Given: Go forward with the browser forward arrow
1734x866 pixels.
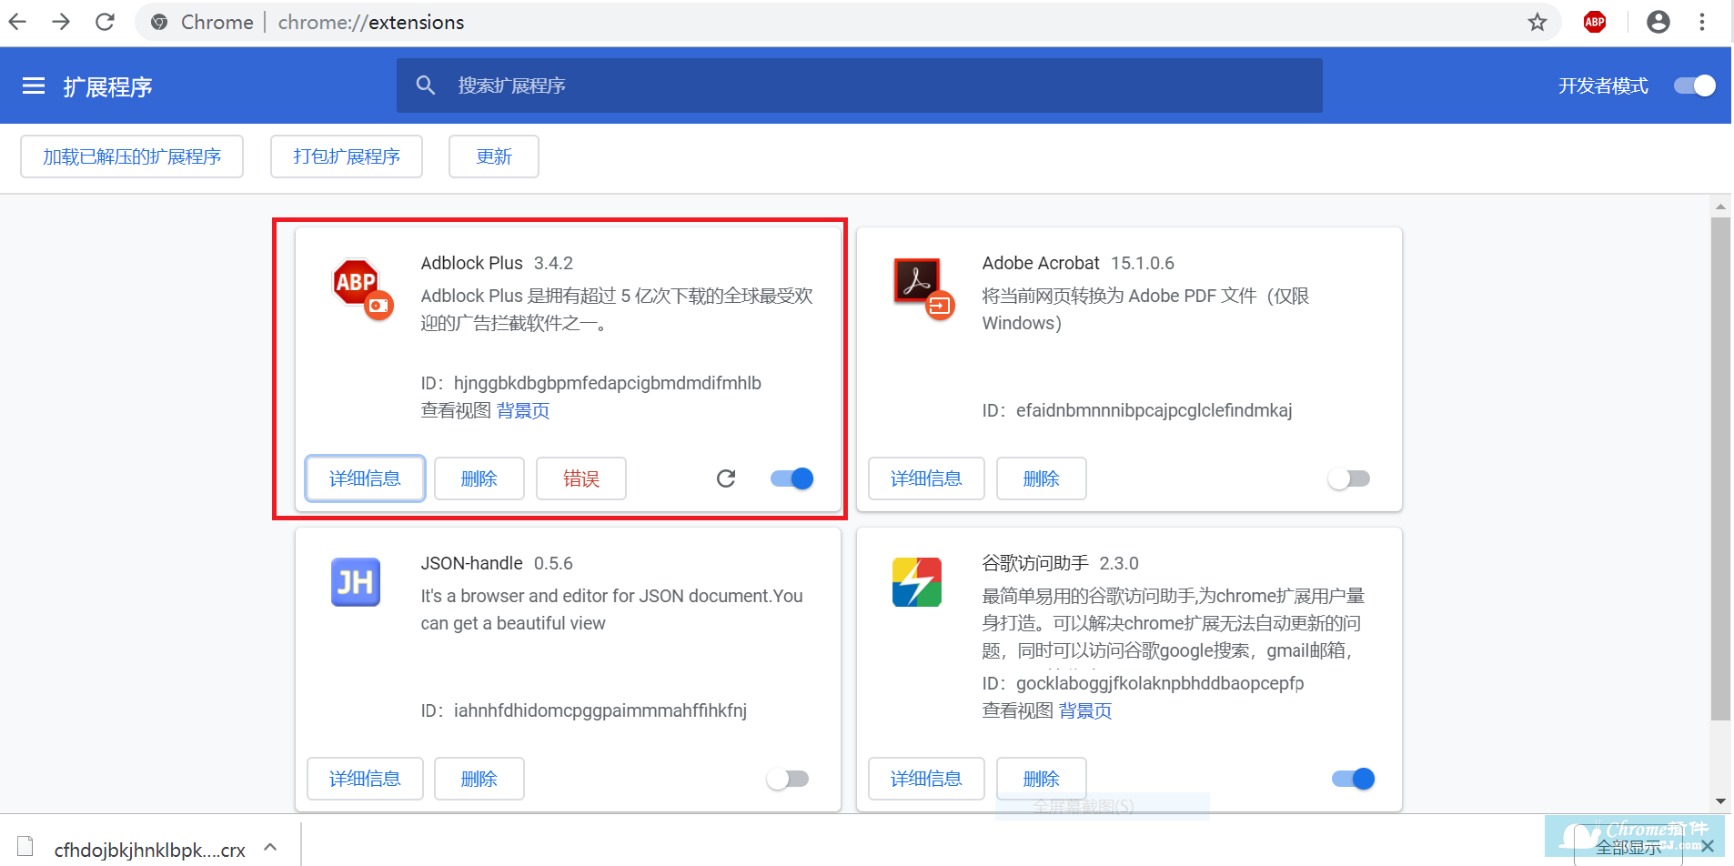Looking at the screenshot, I should click(x=61, y=22).
